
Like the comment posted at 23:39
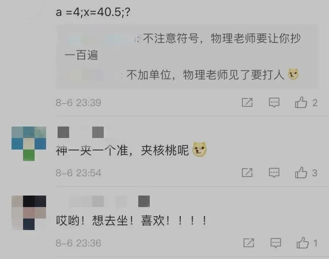click(301, 102)
